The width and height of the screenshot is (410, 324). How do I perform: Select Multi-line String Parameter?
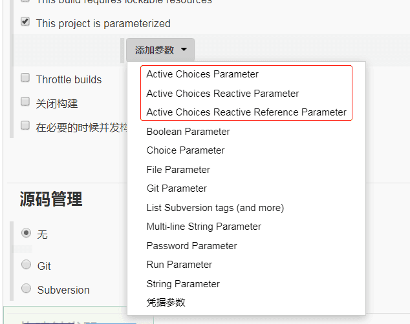204,227
